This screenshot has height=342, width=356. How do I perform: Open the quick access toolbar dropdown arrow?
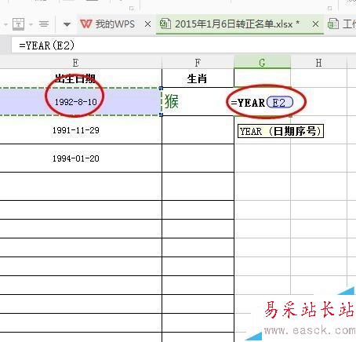(67, 24)
